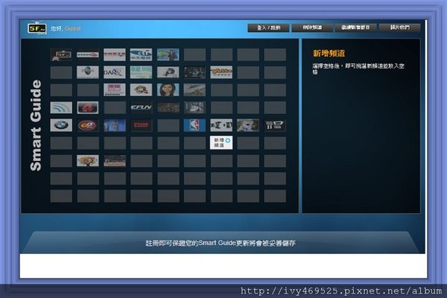Click the doll face channel thumbnail
The height and width of the screenshot is (298, 447).
point(248,125)
